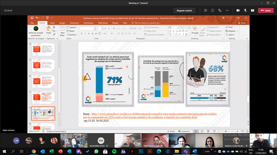Show the meeting chat conversation

213,10
